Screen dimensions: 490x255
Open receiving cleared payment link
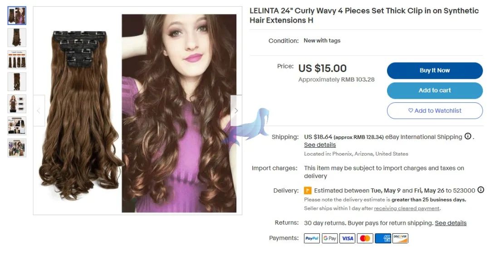[x=407, y=208]
